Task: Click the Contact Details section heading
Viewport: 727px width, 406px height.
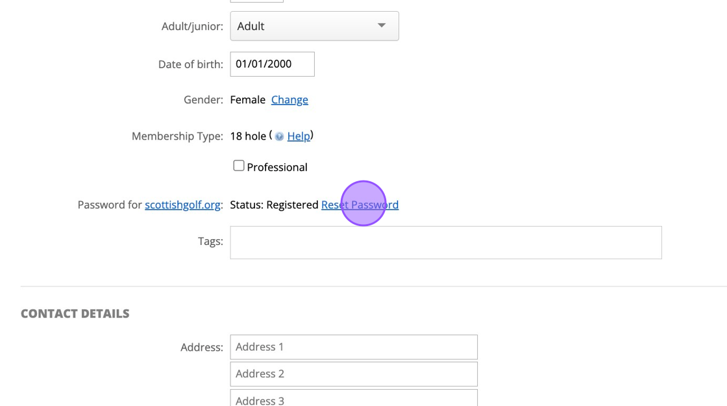Action: (x=75, y=314)
